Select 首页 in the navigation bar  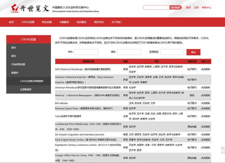(x=11, y=22)
